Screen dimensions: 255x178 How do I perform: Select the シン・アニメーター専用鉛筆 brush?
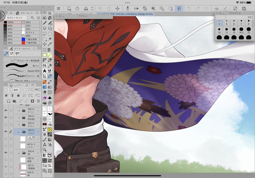(x=22, y=60)
